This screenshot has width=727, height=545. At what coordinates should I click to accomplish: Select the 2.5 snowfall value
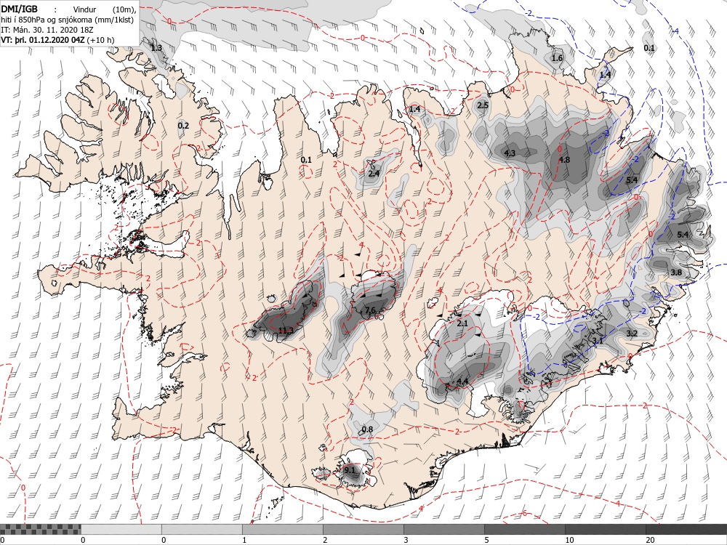483,105
